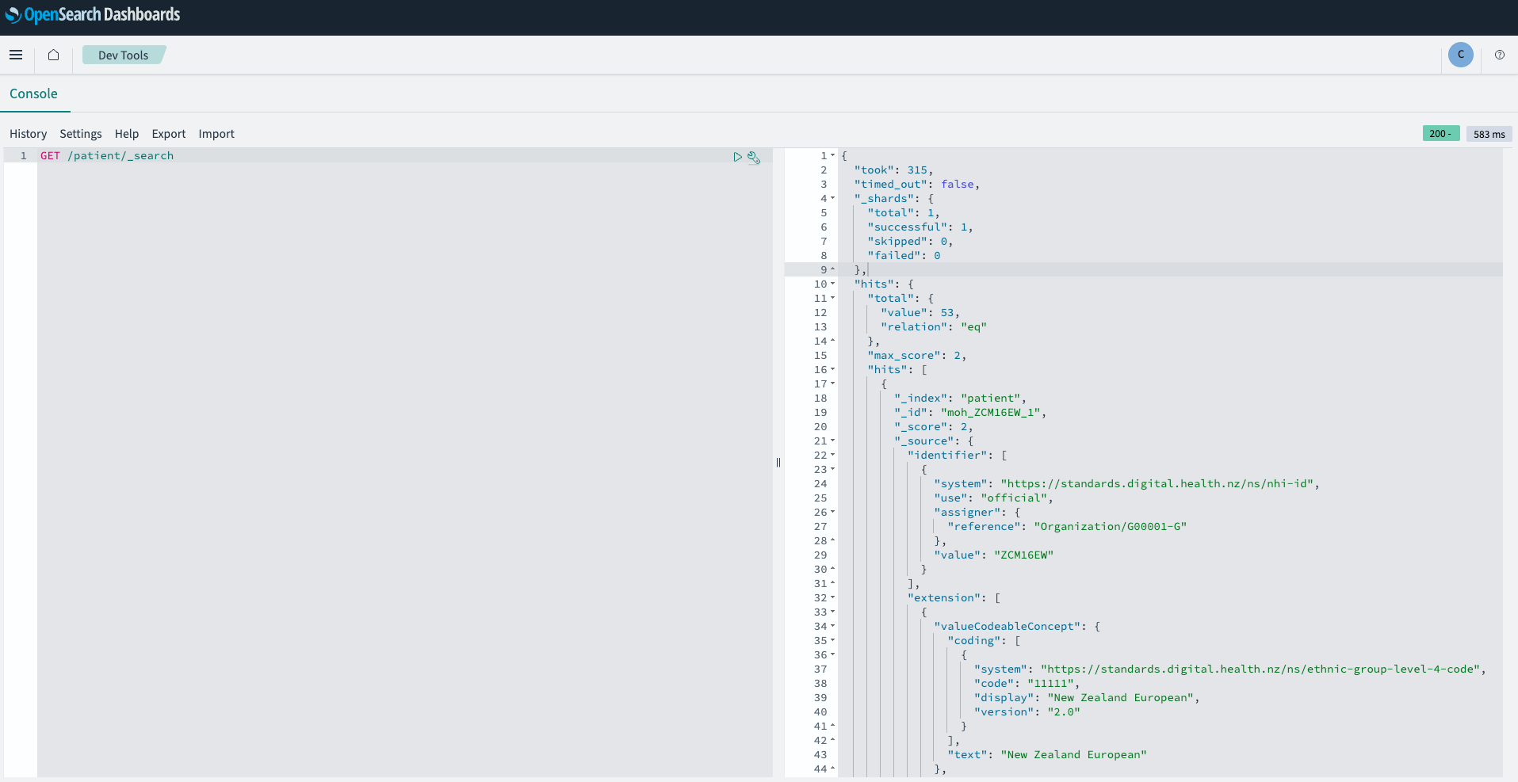Open user avatar C menu

click(x=1460, y=55)
